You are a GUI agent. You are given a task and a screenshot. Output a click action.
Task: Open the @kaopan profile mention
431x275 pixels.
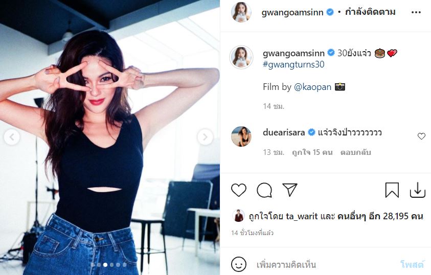click(x=313, y=87)
